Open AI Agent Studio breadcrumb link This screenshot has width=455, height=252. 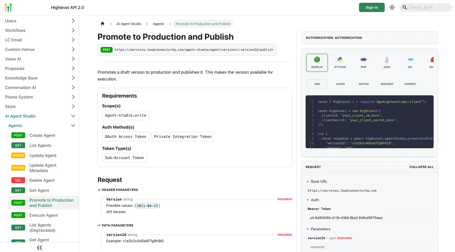129,24
